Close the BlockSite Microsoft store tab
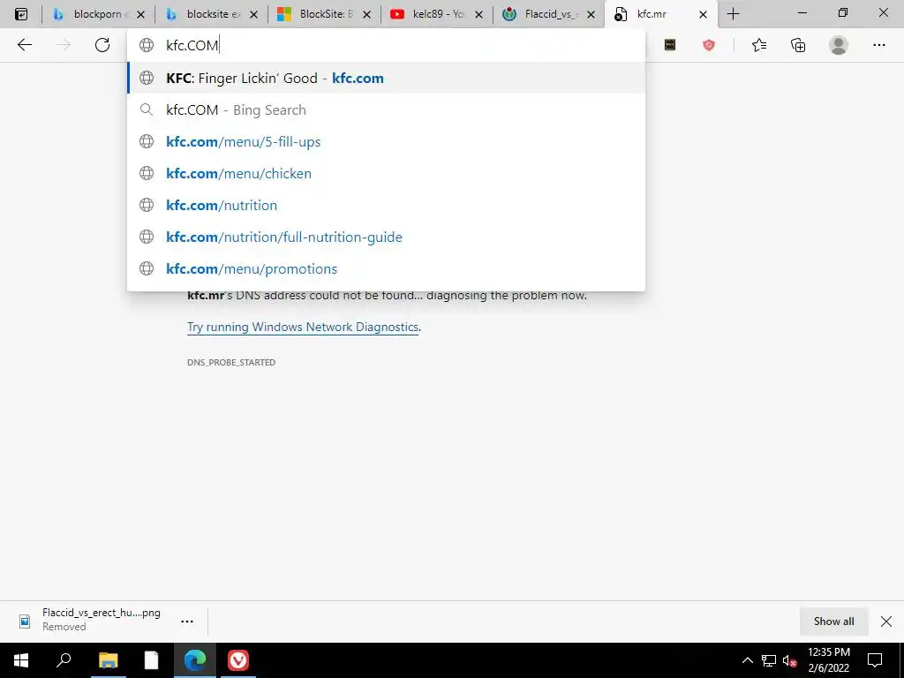 pos(366,14)
